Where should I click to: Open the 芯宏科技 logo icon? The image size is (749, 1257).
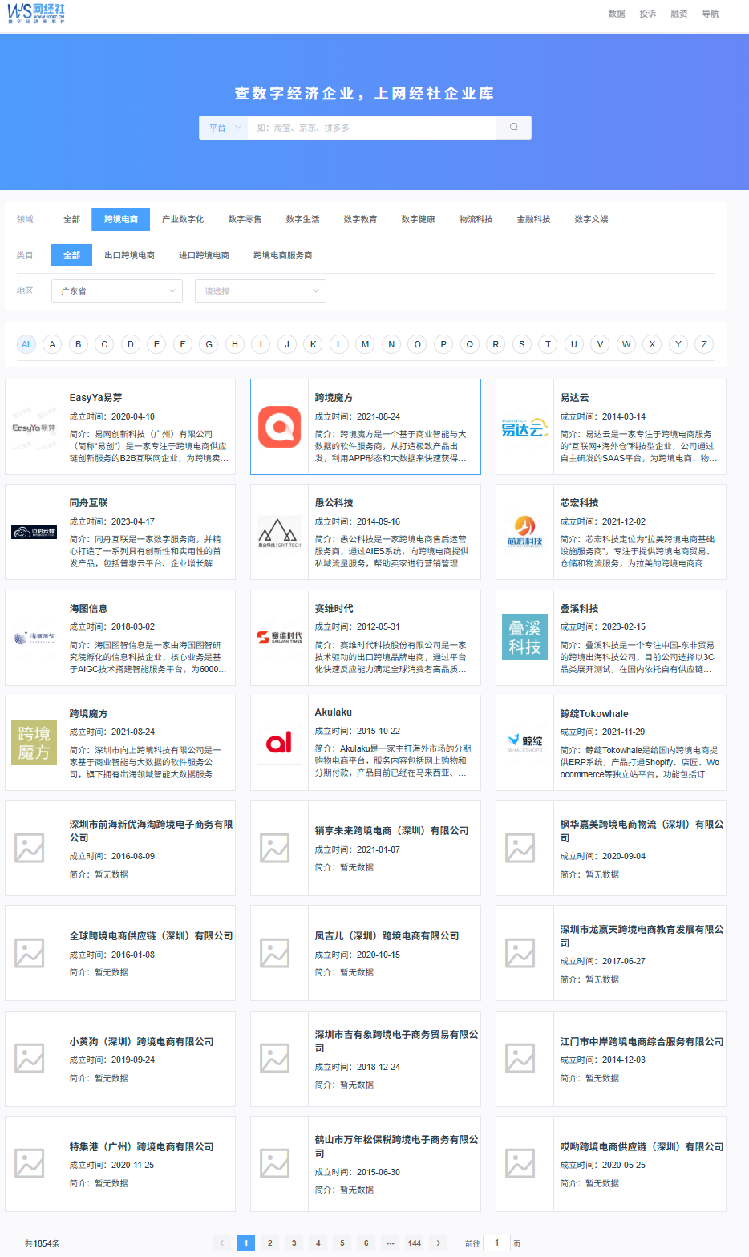(x=524, y=532)
